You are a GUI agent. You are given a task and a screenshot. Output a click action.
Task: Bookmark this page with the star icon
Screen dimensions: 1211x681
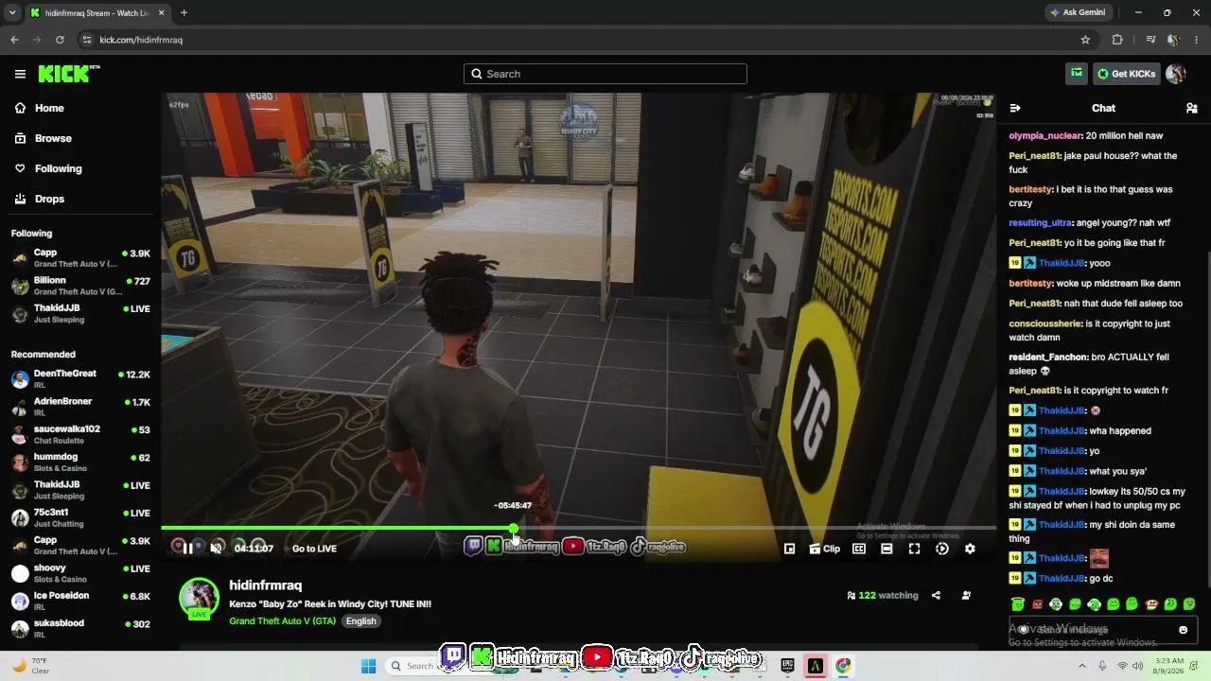[x=1085, y=40]
